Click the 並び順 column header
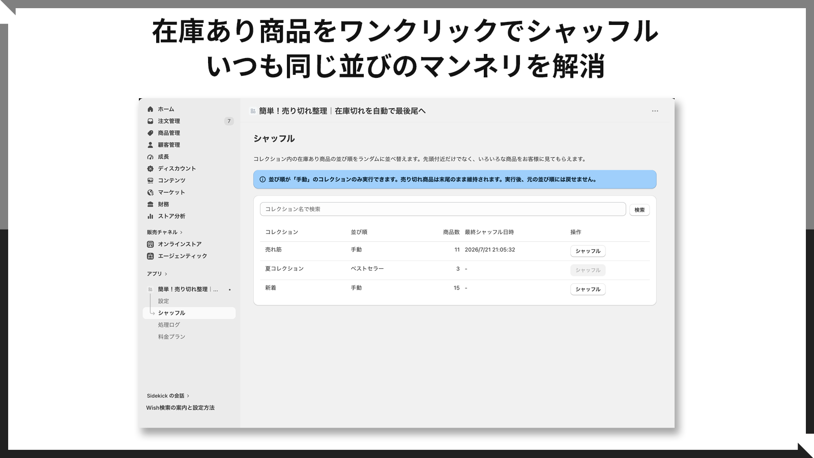This screenshot has height=458, width=814. pyautogui.click(x=359, y=232)
